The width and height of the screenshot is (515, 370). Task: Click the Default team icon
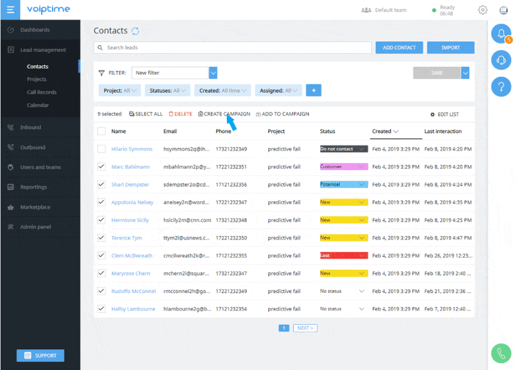(x=366, y=10)
